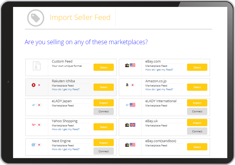
Task: Open Next Engine 'How do I get my Feed?'
Action: point(66,149)
